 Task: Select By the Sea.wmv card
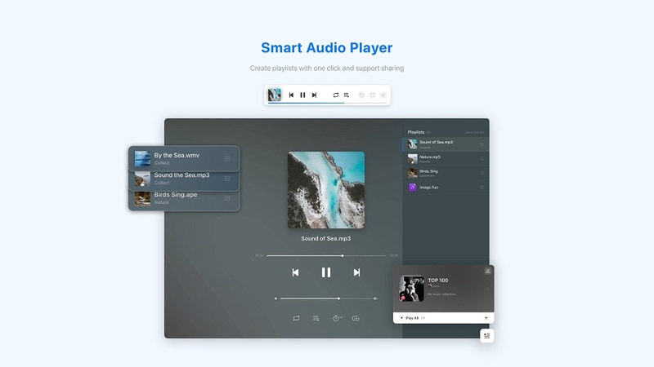click(184, 158)
